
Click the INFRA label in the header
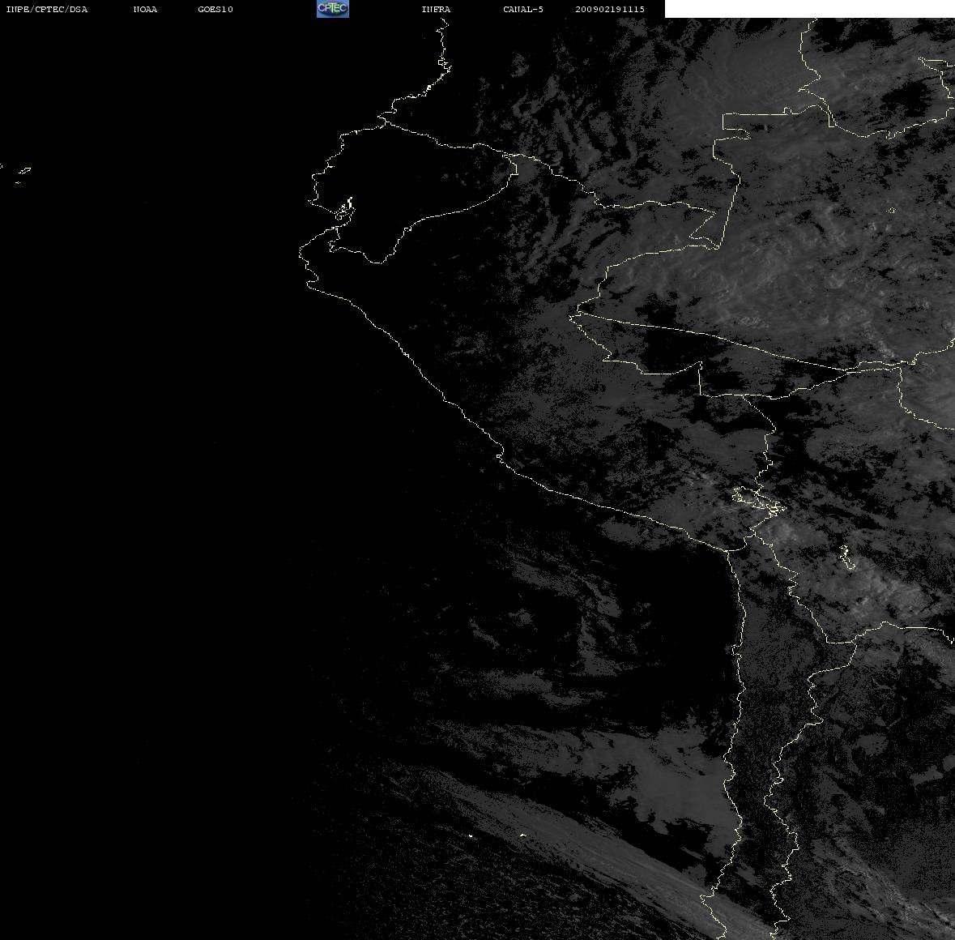click(x=436, y=9)
